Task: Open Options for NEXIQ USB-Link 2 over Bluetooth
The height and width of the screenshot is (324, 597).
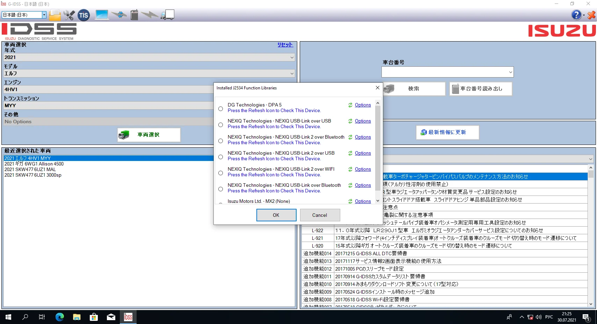Action: 363,137
